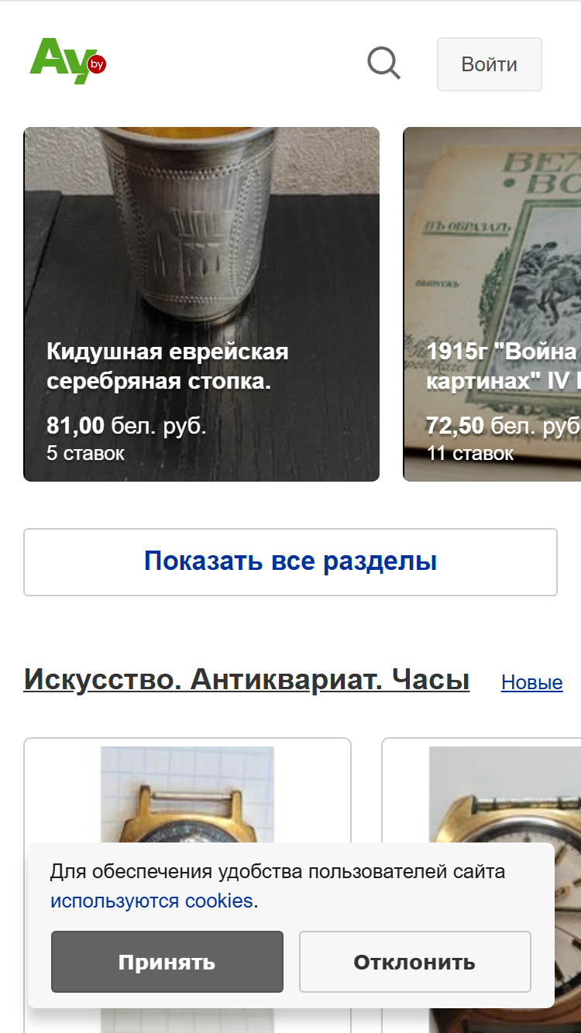Open the Кидушная еврейская серебряная стопка title
The height and width of the screenshot is (1033, 581).
(167, 366)
